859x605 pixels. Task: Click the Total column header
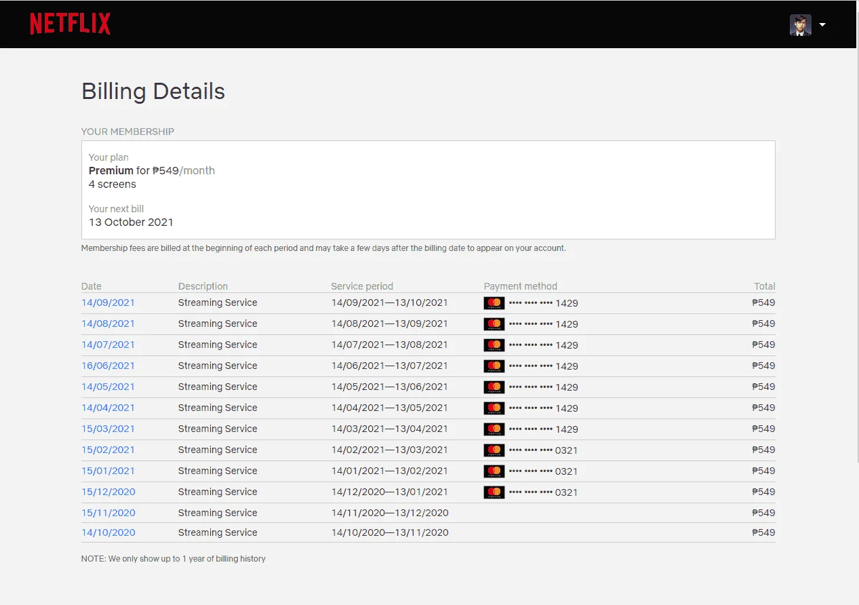pos(765,286)
